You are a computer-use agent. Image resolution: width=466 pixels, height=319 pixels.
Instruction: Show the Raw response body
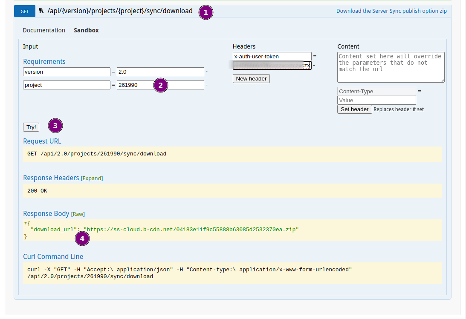78,214
